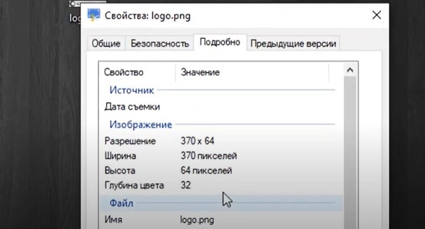Click the logo.png file name value
The height and width of the screenshot is (229, 425).
(197, 220)
